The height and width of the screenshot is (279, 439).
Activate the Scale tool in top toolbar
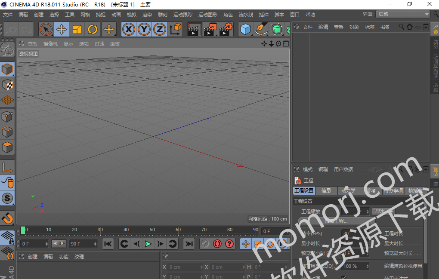[x=77, y=29]
